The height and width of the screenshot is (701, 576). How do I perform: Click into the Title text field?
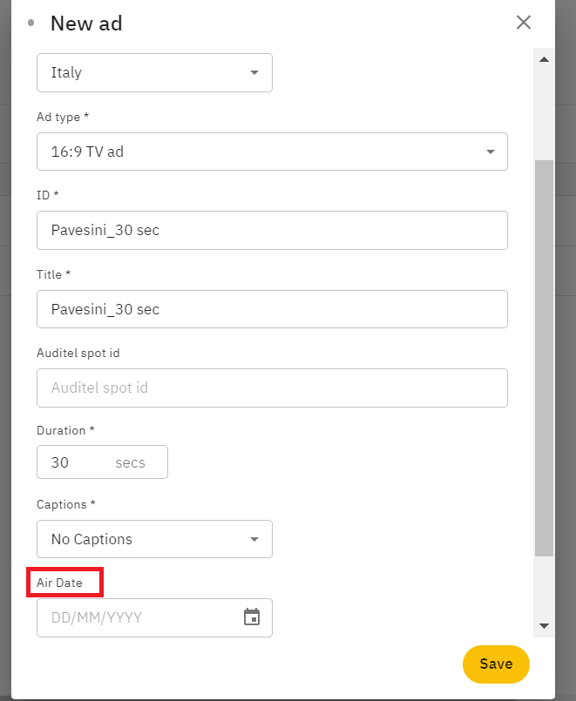272,309
